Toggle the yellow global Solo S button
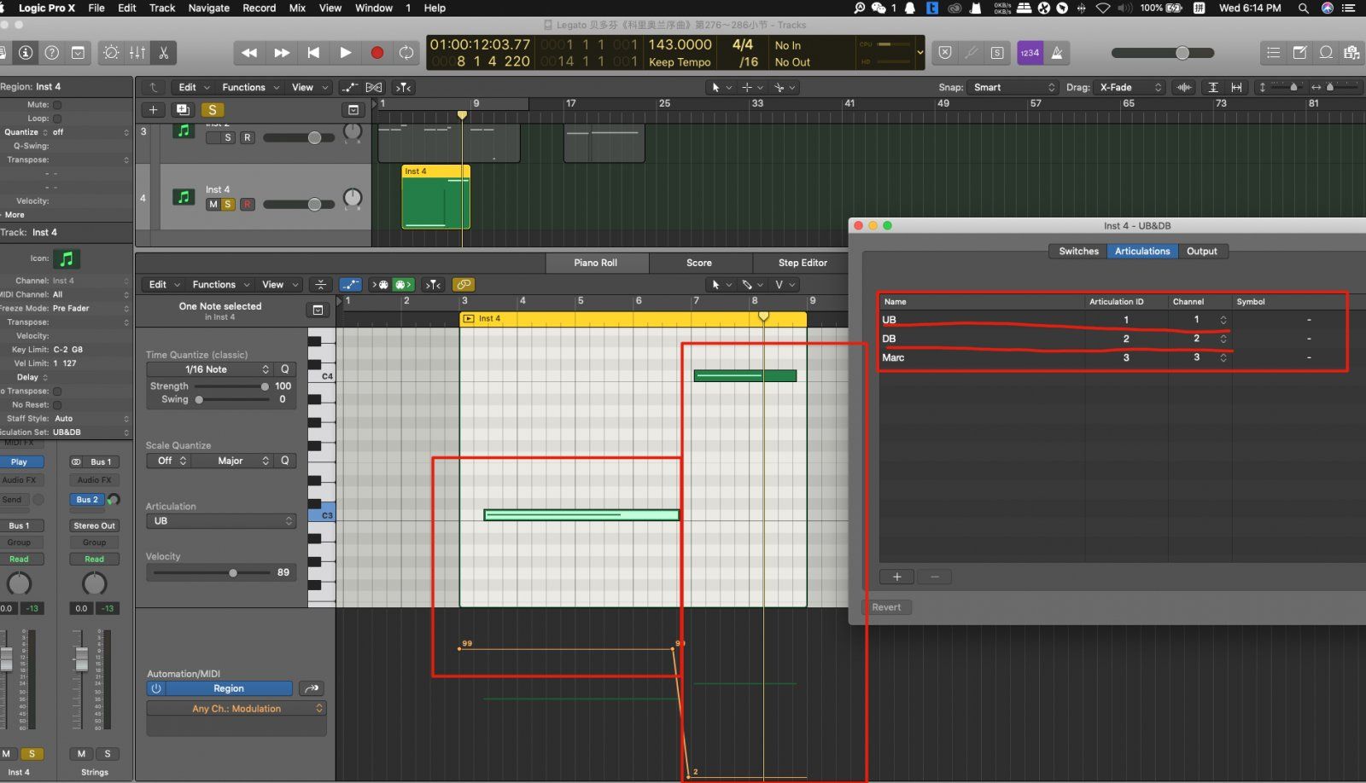Viewport: 1366px width, 783px height. point(213,109)
